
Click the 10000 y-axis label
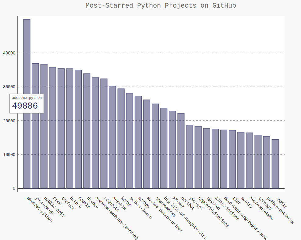[x=9, y=155]
